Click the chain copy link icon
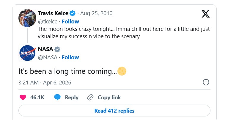 [90, 97]
